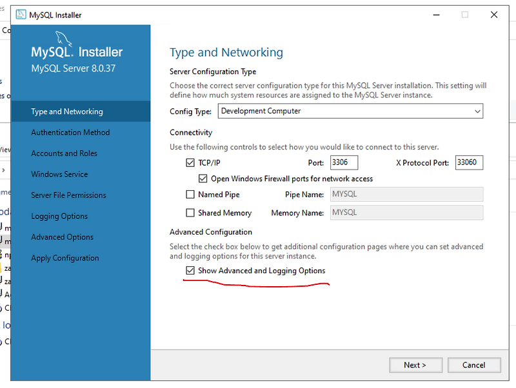Screen dimensions: 516x388
Task: Click the Config Type label
Action: coord(190,112)
